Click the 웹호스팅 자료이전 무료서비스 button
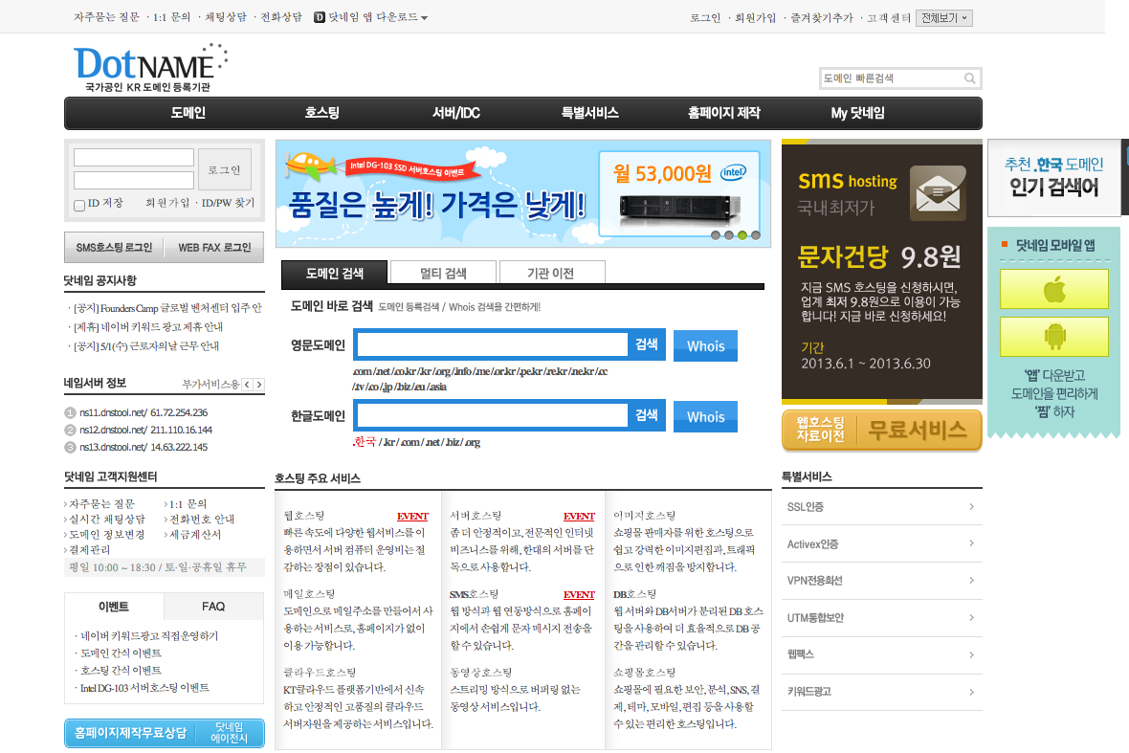The image size is (1129, 753). [x=882, y=430]
